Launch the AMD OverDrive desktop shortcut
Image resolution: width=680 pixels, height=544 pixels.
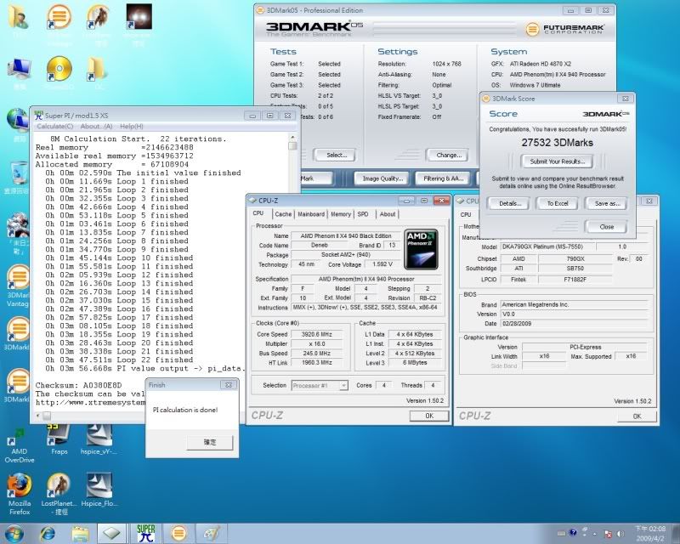click(19, 444)
